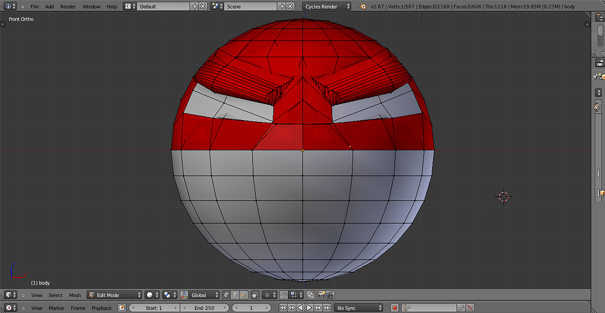Open the File menu
The height and width of the screenshot is (313, 605).
[x=34, y=7]
